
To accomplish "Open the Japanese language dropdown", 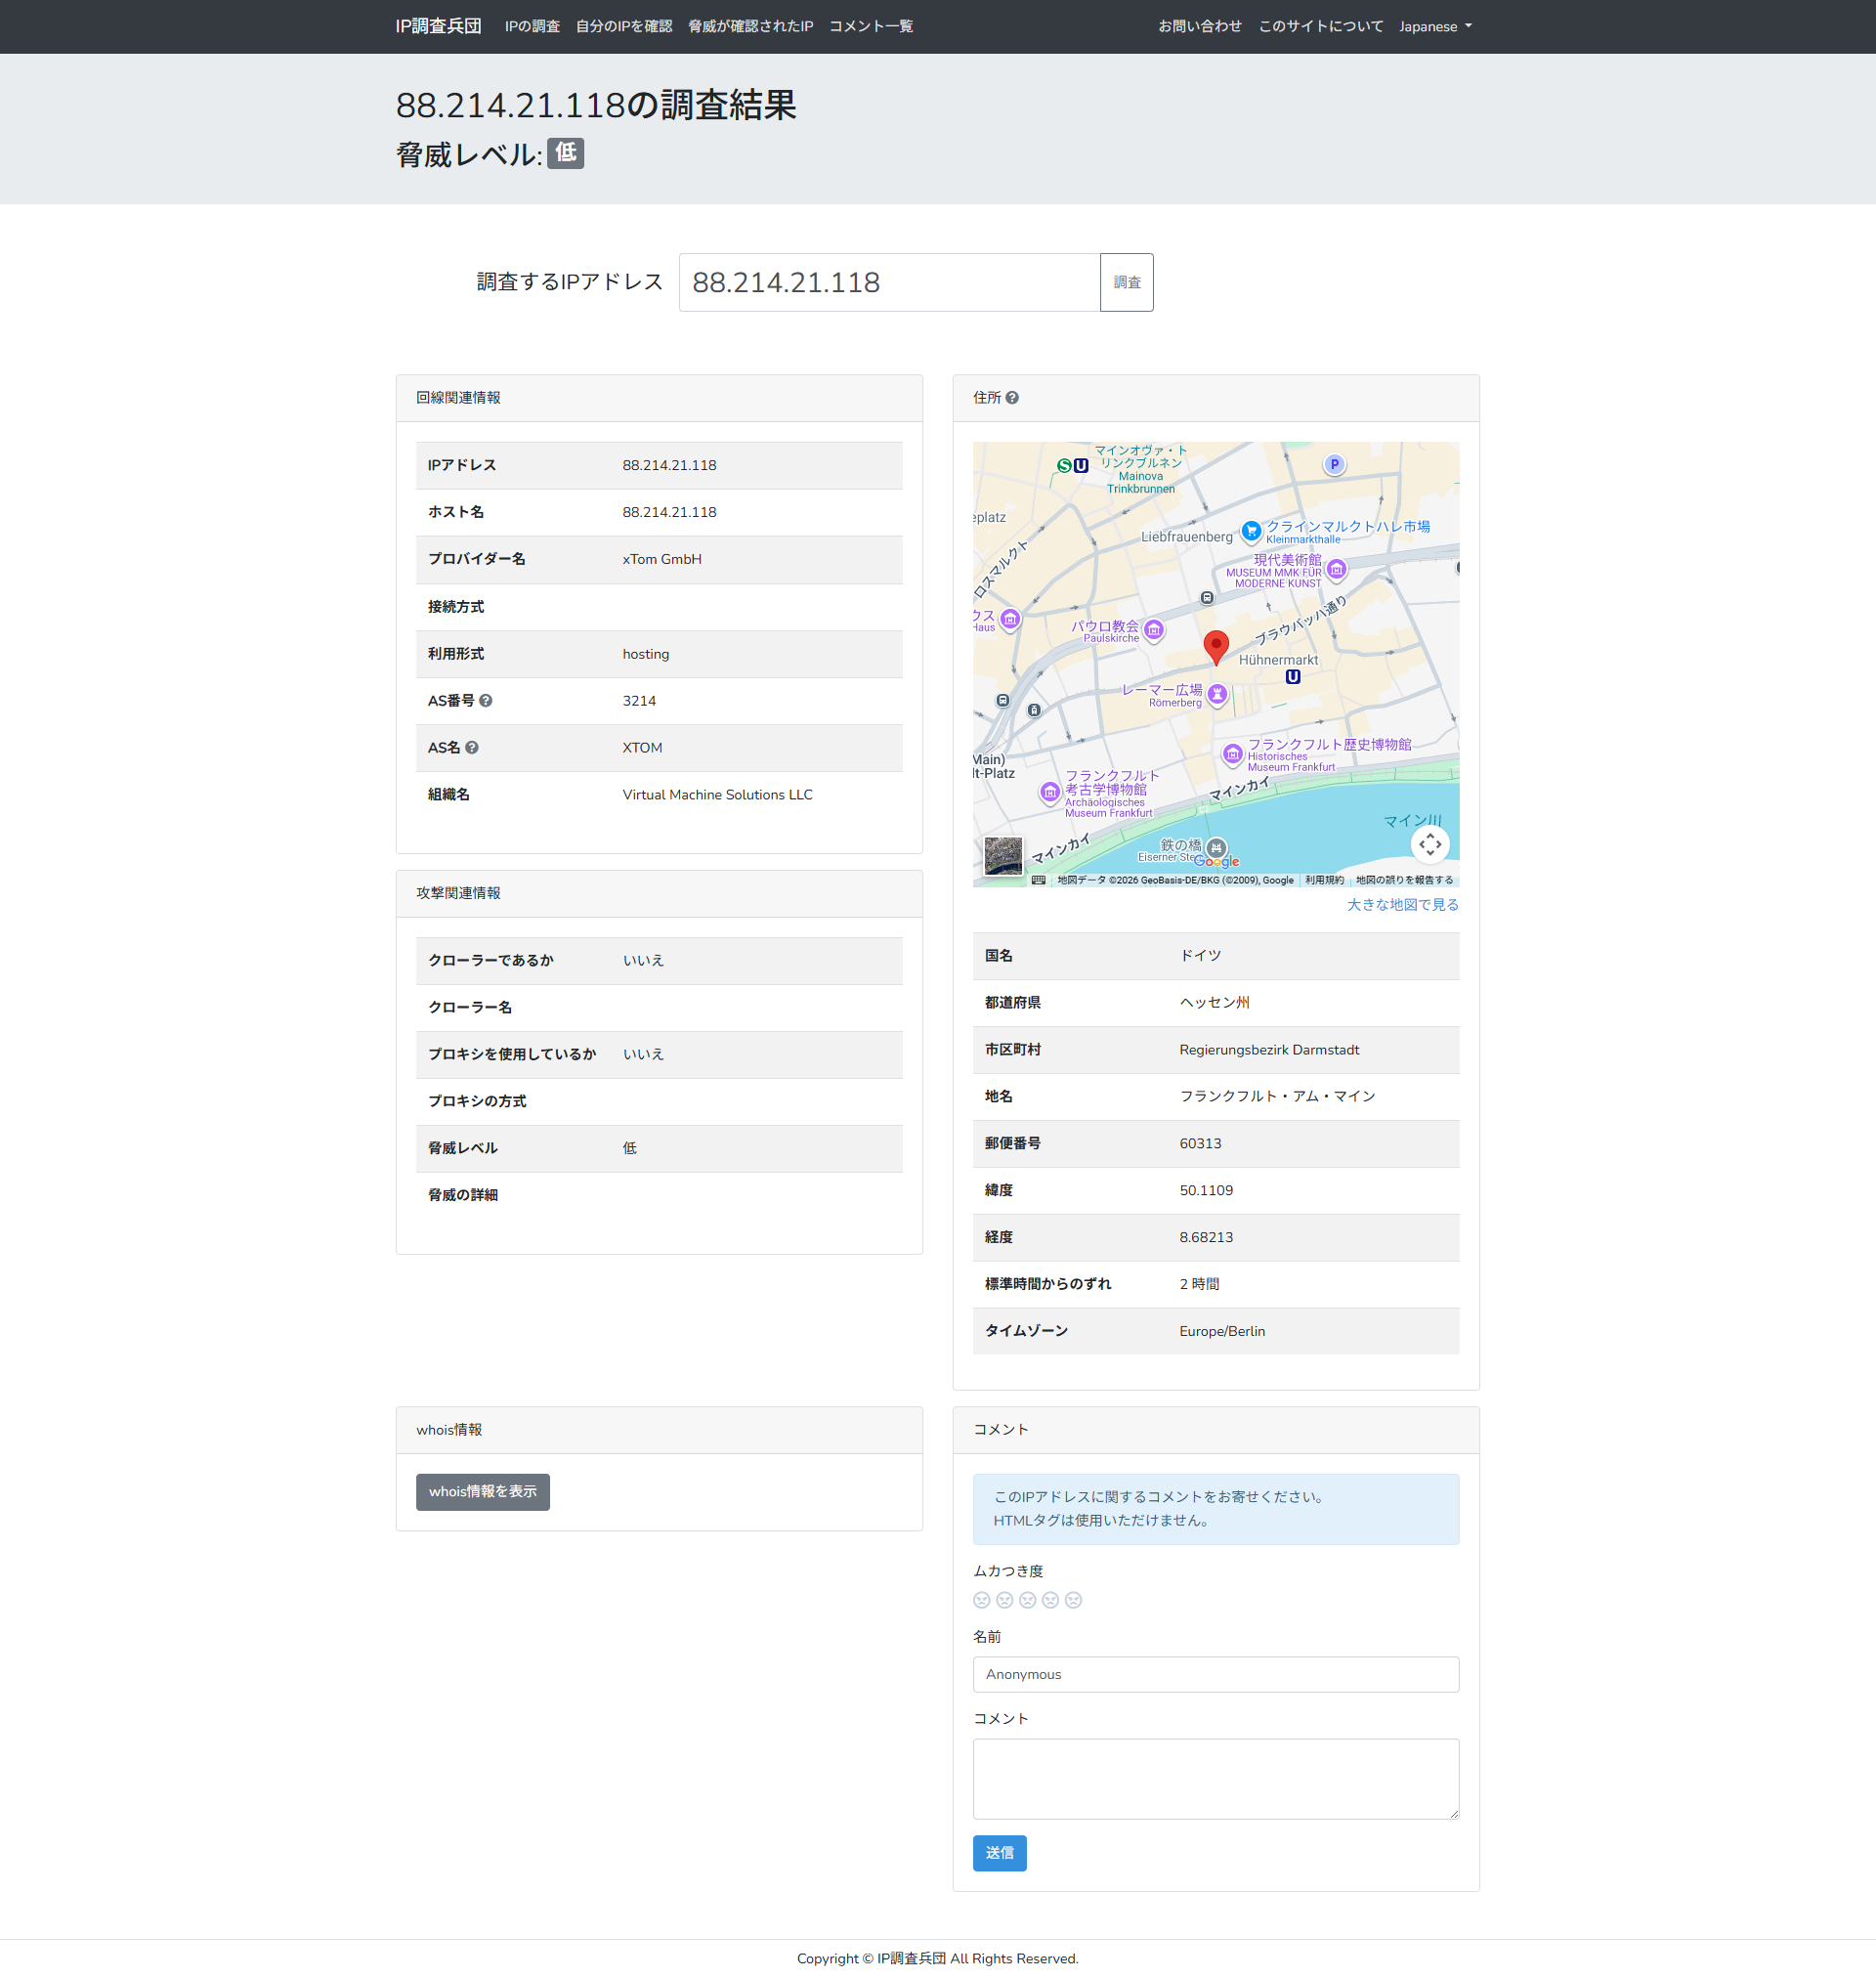I will [x=1435, y=27].
